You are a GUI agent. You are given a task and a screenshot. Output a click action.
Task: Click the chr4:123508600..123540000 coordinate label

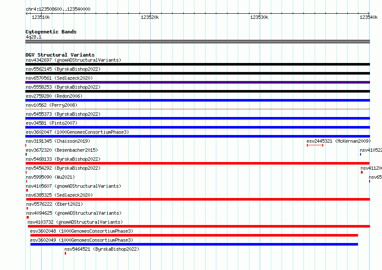58,9
